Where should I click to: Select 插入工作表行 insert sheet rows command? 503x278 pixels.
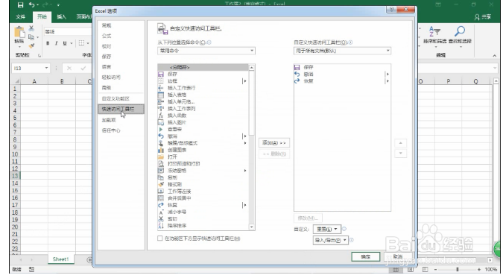(203, 88)
